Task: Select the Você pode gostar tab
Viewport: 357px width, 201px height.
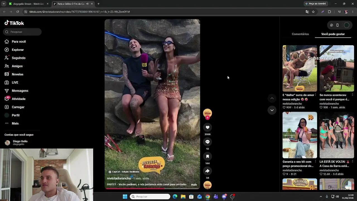Action: [x=333, y=34]
